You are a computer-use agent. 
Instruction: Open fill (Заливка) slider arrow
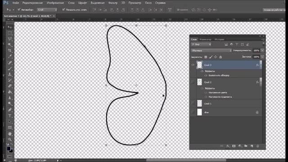(x=262, y=57)
